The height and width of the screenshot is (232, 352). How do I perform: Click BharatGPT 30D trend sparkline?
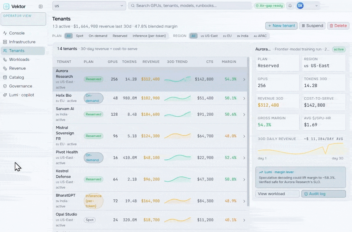177,201
